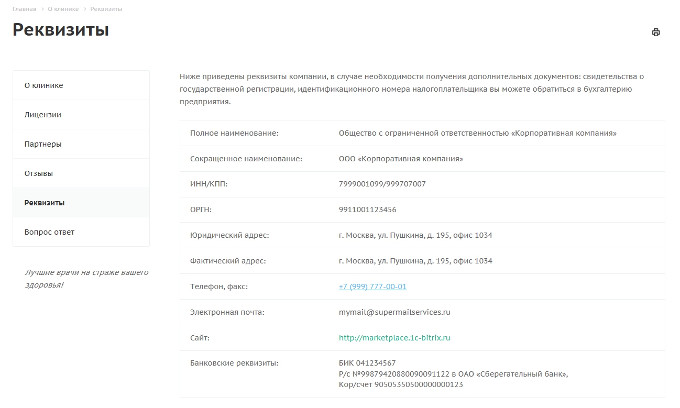Select Партнеры in sidebar menu

tap(81, 144)
